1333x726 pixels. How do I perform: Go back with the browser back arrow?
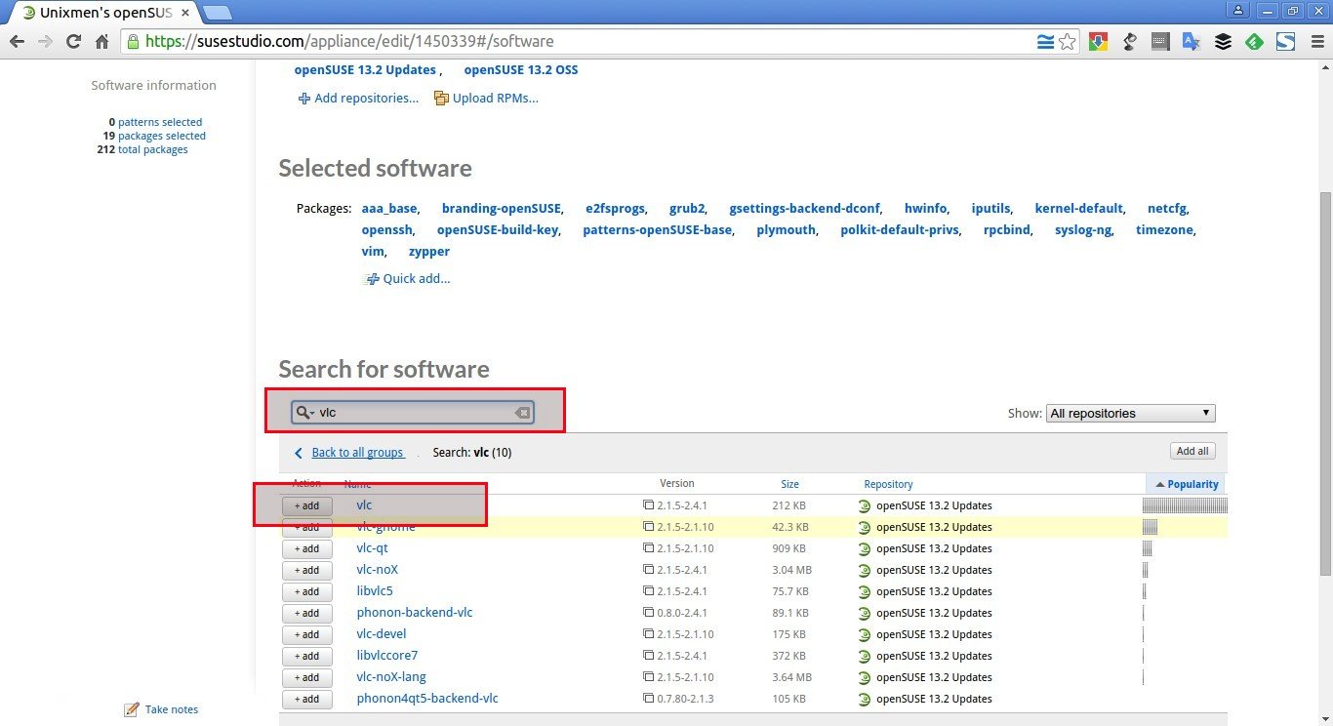17,42
